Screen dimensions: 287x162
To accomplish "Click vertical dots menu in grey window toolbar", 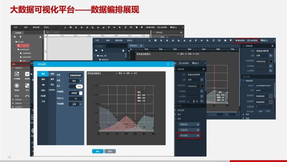I will [x=183, y=27].
